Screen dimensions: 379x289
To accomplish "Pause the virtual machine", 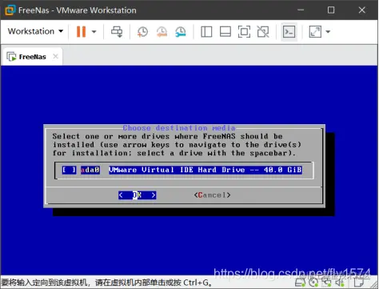I will 81,32.
